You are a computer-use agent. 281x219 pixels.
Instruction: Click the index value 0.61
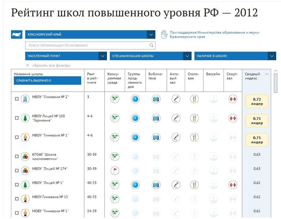click(257, 211)
